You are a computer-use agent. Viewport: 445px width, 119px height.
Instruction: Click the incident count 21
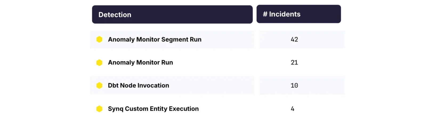(294, 62)
